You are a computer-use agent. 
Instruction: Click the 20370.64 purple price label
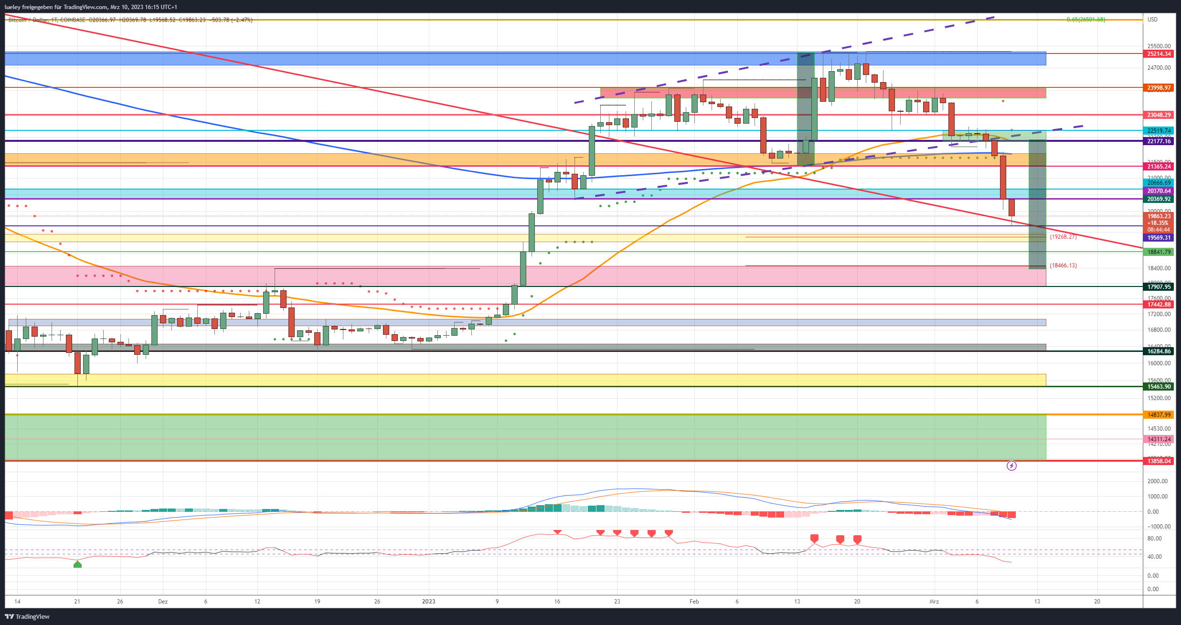[1159, 191]
